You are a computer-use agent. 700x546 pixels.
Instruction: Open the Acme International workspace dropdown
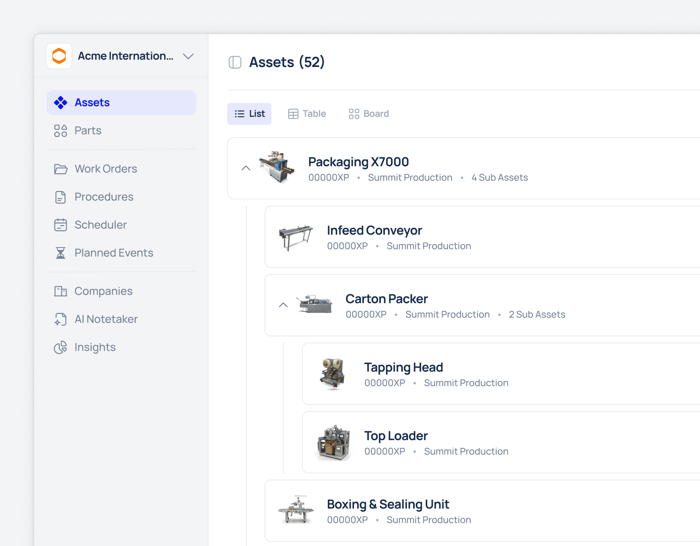(188, 56)
